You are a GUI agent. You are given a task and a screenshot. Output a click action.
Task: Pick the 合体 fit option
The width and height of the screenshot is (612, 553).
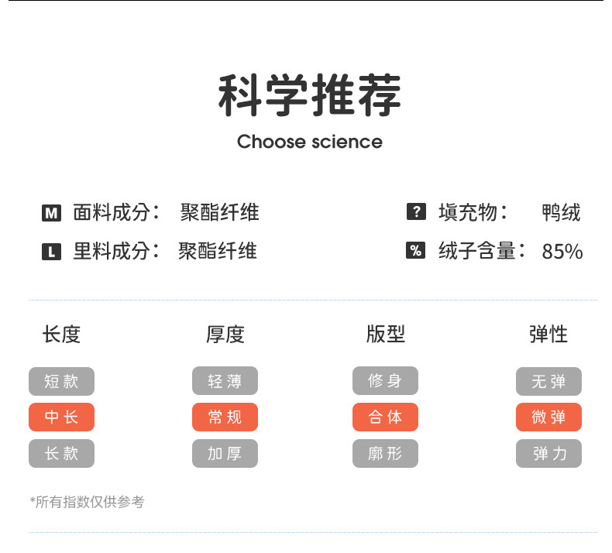(x=385, y=417)
